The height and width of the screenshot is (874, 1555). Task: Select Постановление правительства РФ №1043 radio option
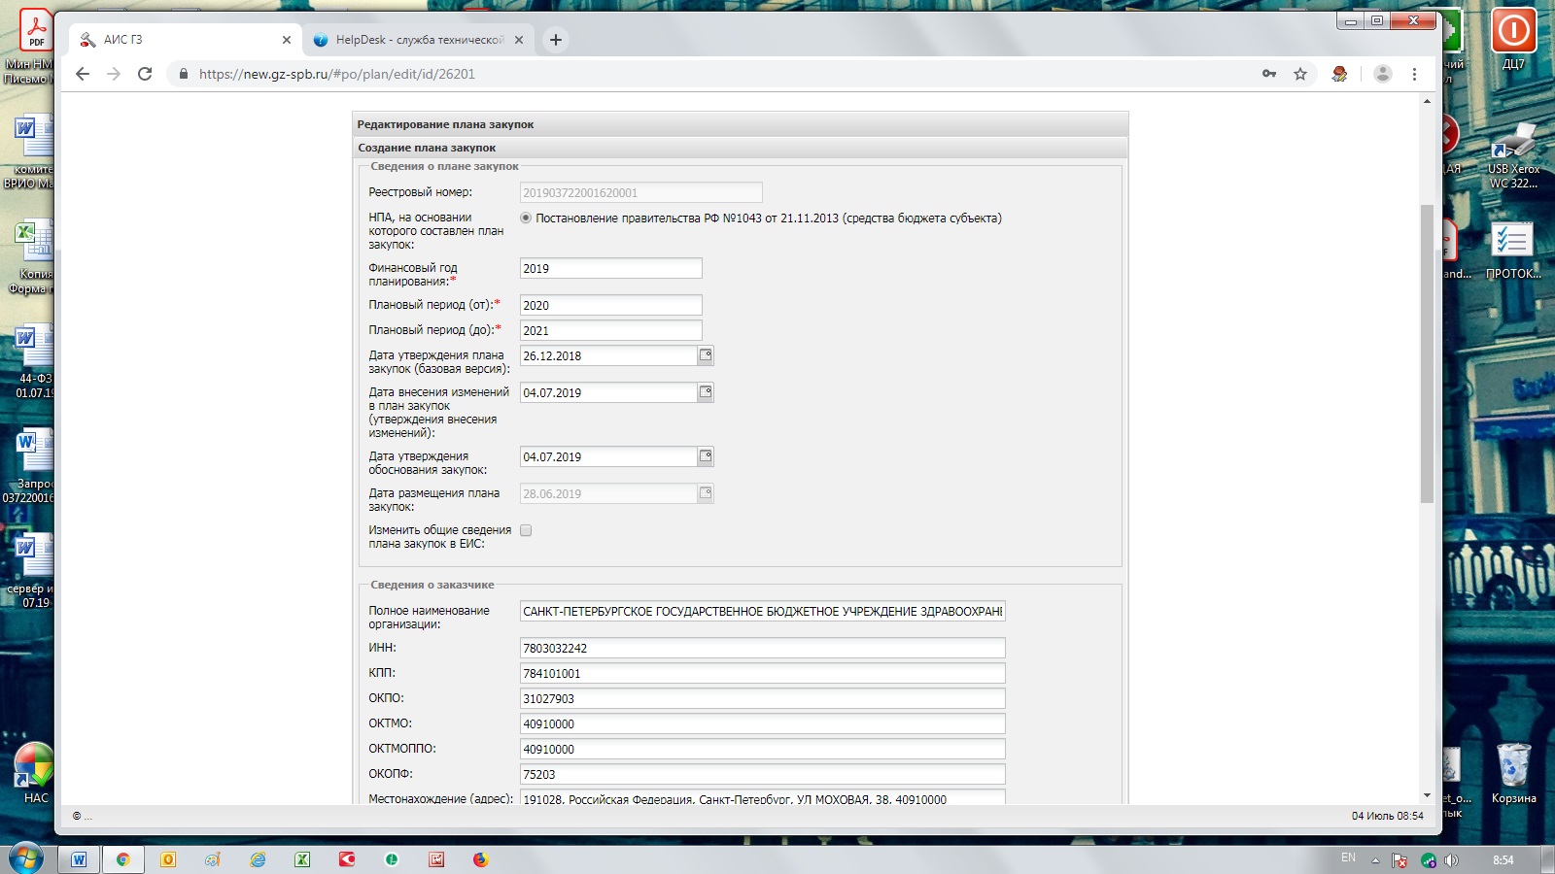(x=526, y=218)
